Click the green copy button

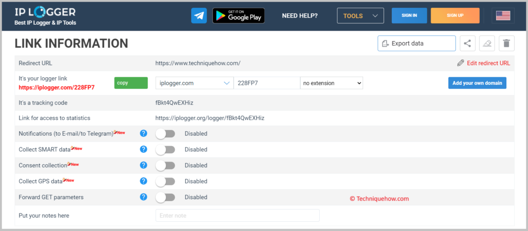(x=131, y=83)
